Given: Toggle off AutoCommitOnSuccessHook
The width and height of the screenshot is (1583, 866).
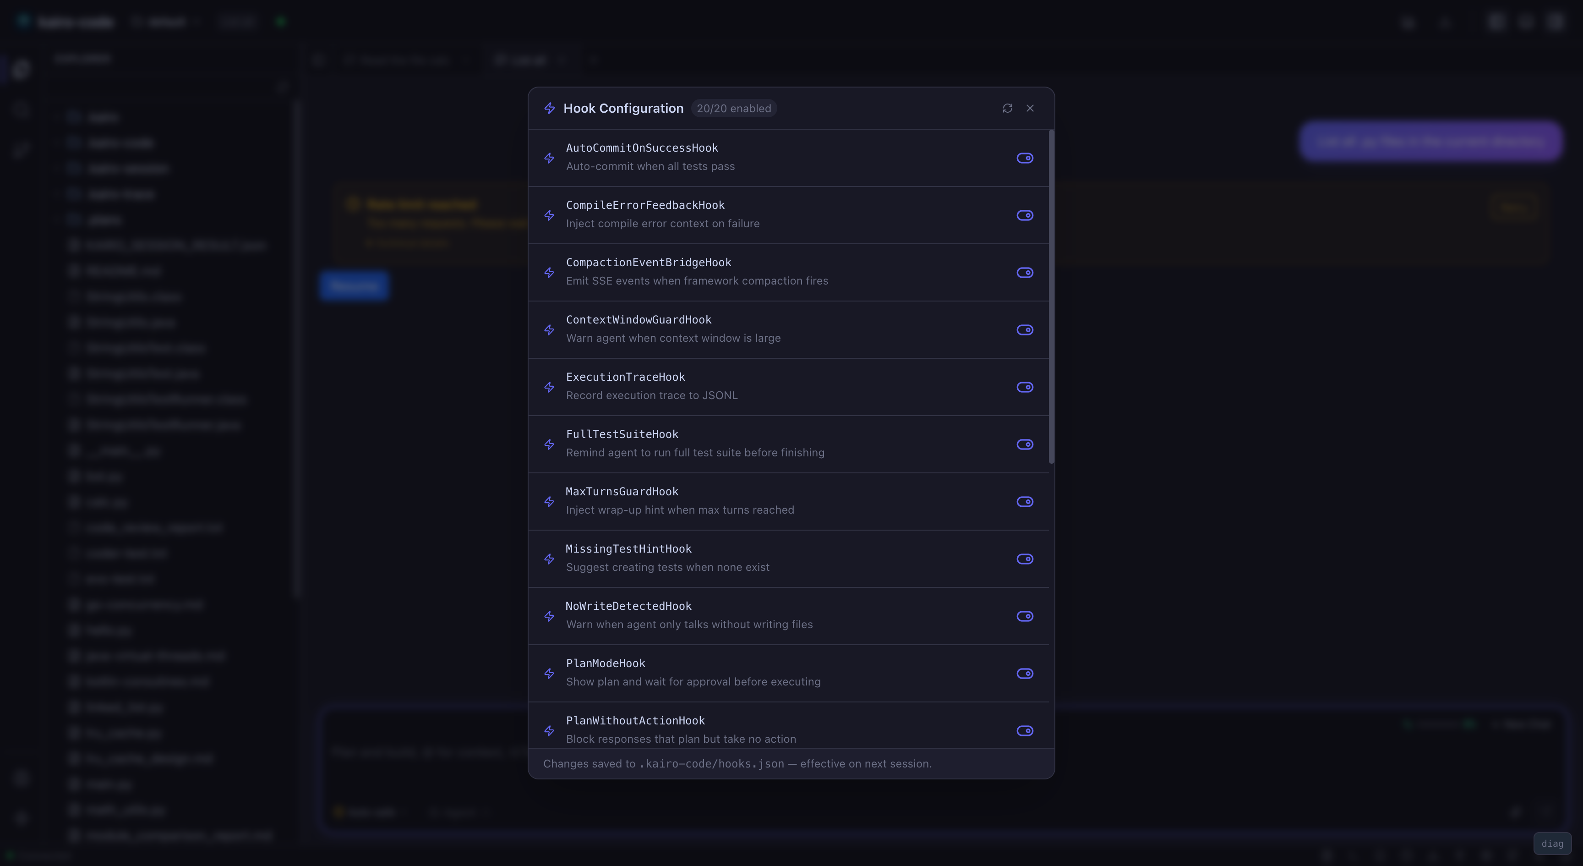Looking at the screenshot, I should (x=1024, y=158).
